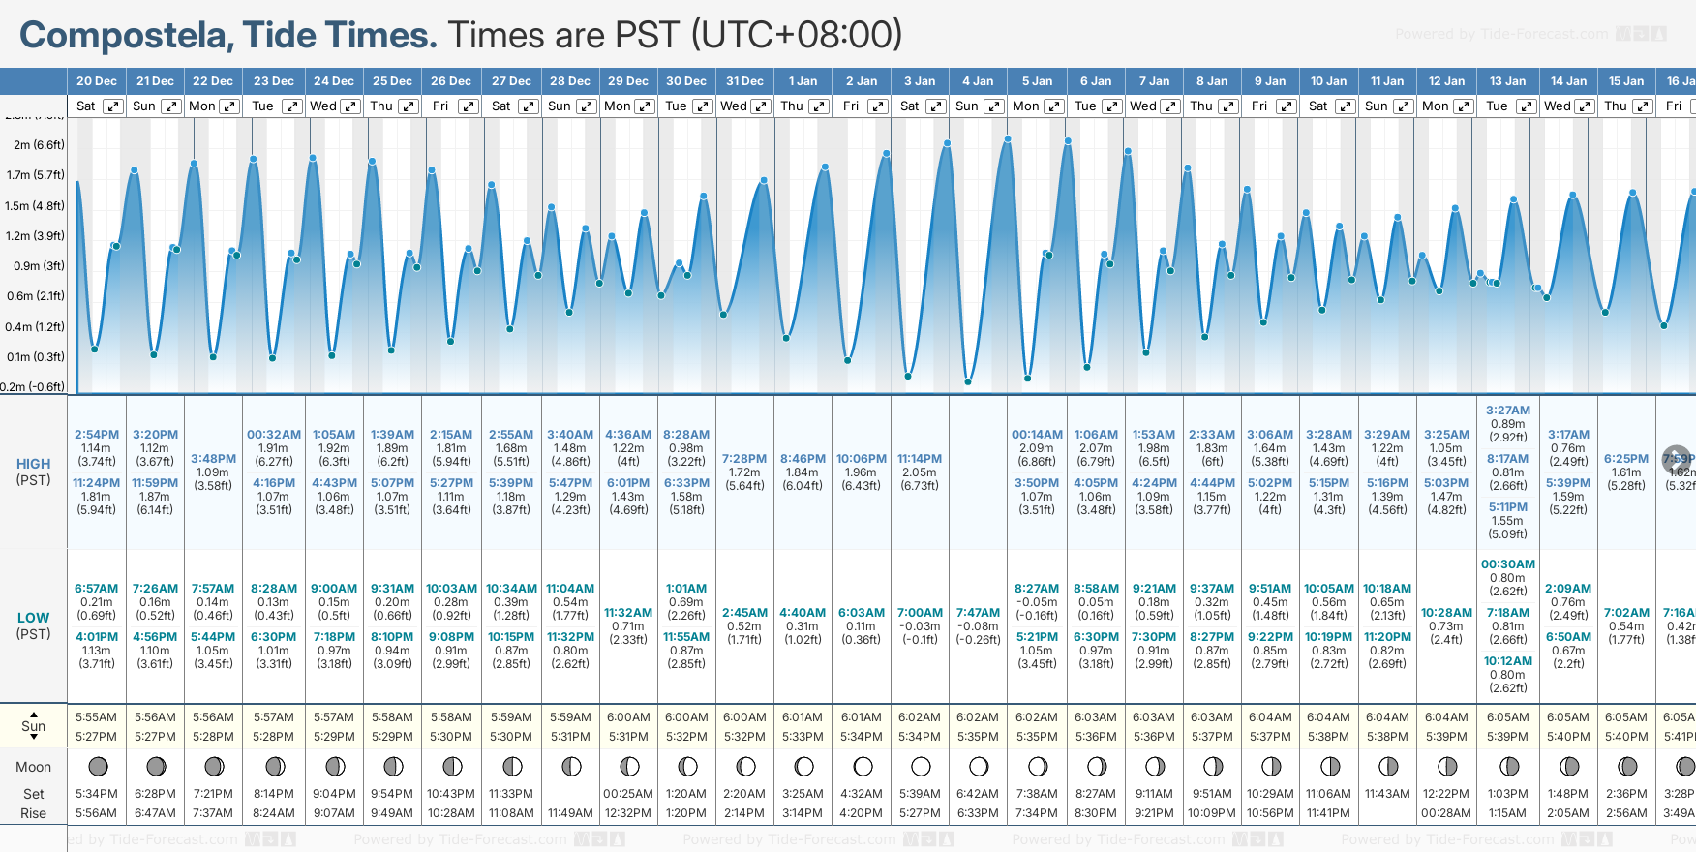
Task: Open expanded view for Thu 1 Jan
Action: click(819, 106)
